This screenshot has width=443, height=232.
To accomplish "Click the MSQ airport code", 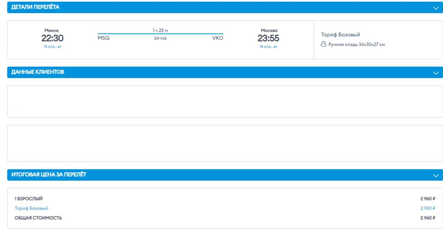I will tap(103, 38).
